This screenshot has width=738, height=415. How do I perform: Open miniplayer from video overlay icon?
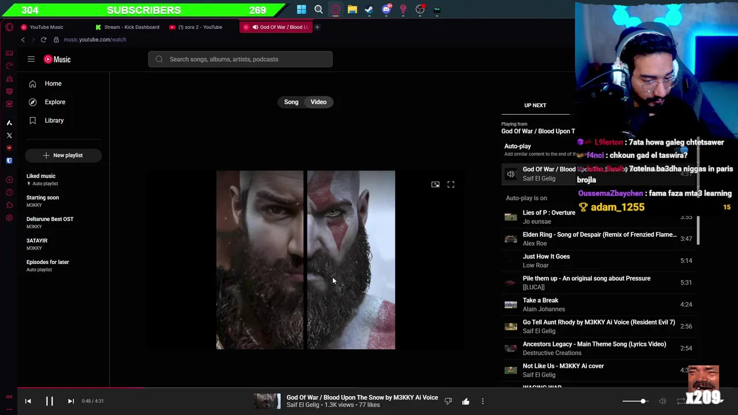[x=435, y=184]
